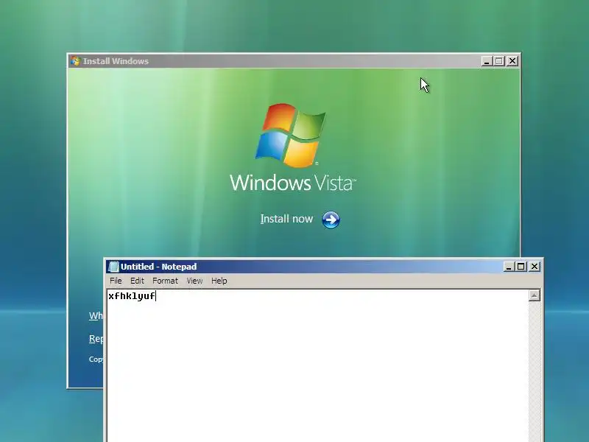Click the 'Install Windows' title text
The height and width of the screenshot is (442, 589).
116,61
